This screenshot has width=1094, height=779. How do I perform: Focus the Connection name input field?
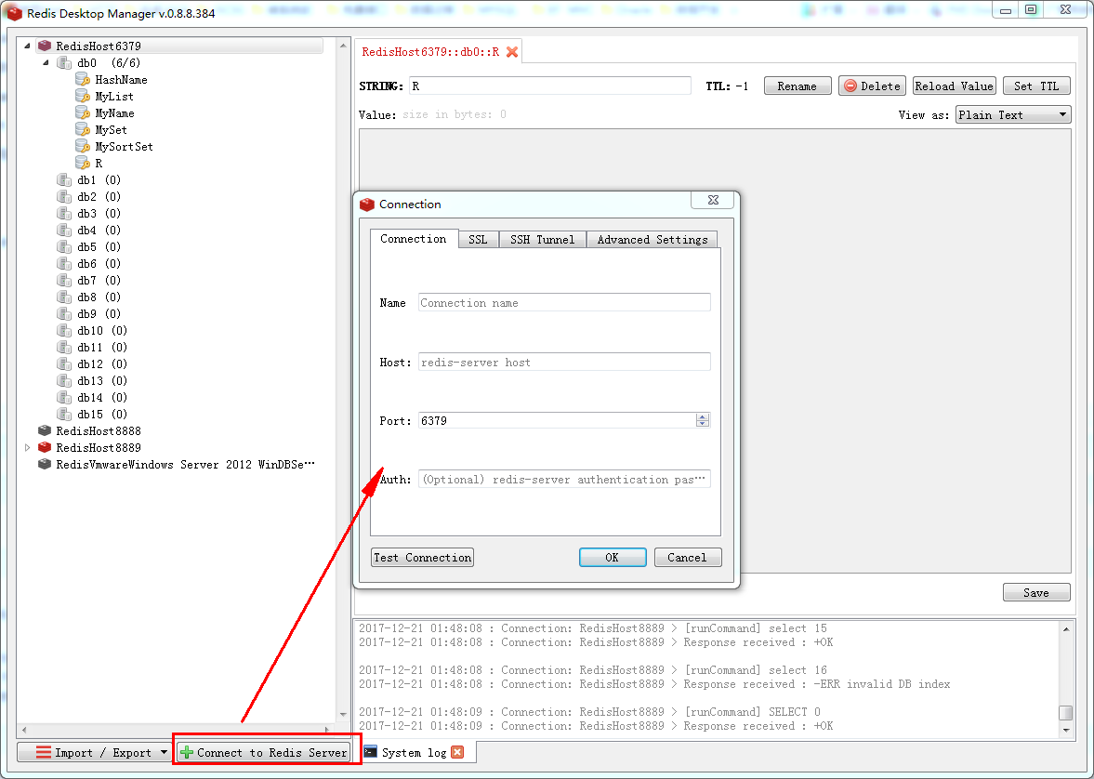point(564,303)
